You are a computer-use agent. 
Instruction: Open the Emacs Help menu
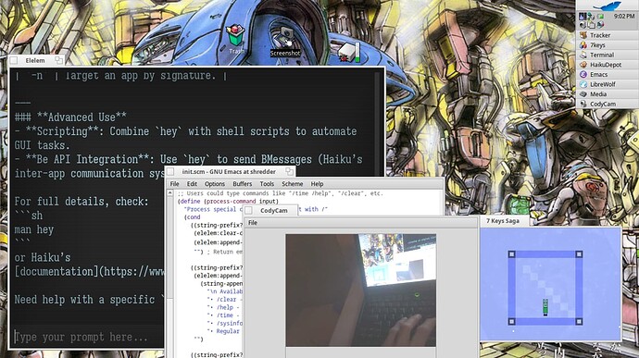tap(317, 184)
